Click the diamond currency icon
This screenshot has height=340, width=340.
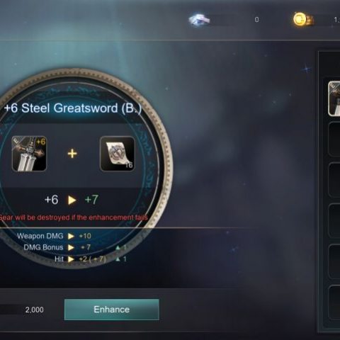pyautogui.click(x=200, y=20)
